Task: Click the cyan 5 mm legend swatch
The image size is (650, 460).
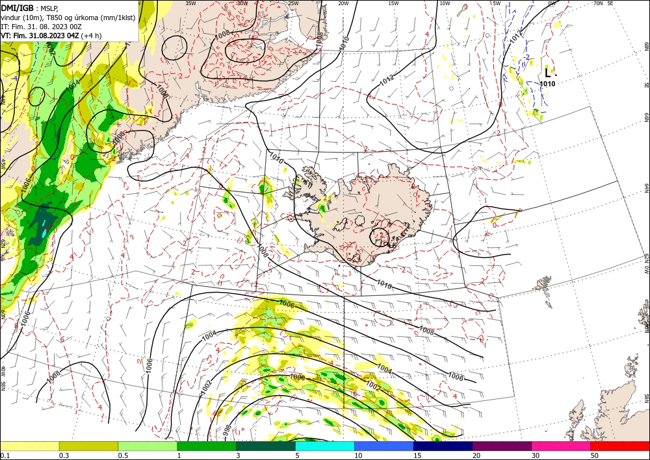Action: coord(325,446)
